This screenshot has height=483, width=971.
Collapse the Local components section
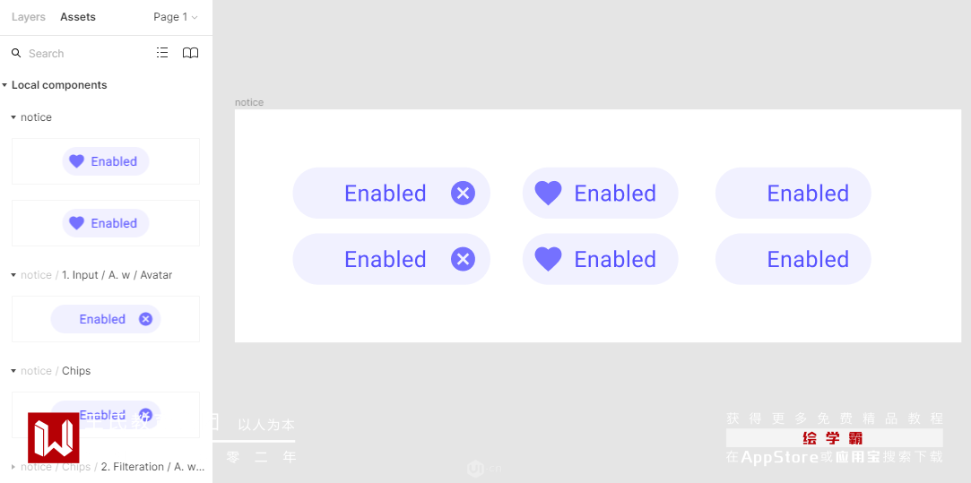[x=5, y=85]
